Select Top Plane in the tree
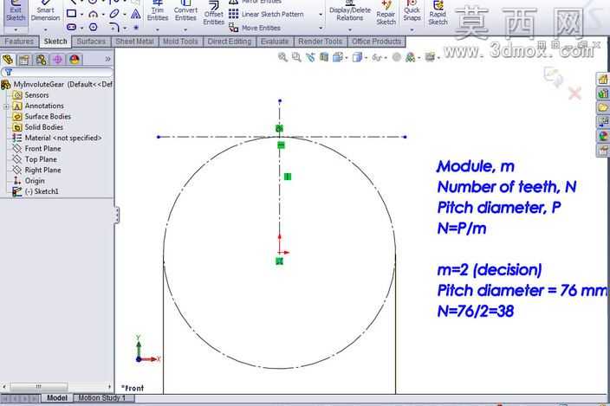Screen dimensions: 610x406 41,159
